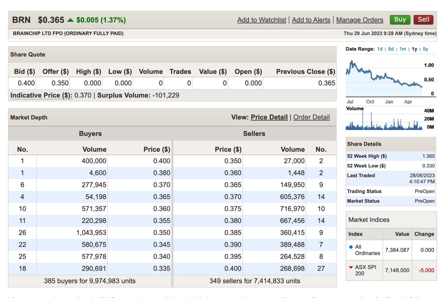Viewport: 446px width, 298px height.
Task: Click the 1y price chart
Action: tap(384, 78)
